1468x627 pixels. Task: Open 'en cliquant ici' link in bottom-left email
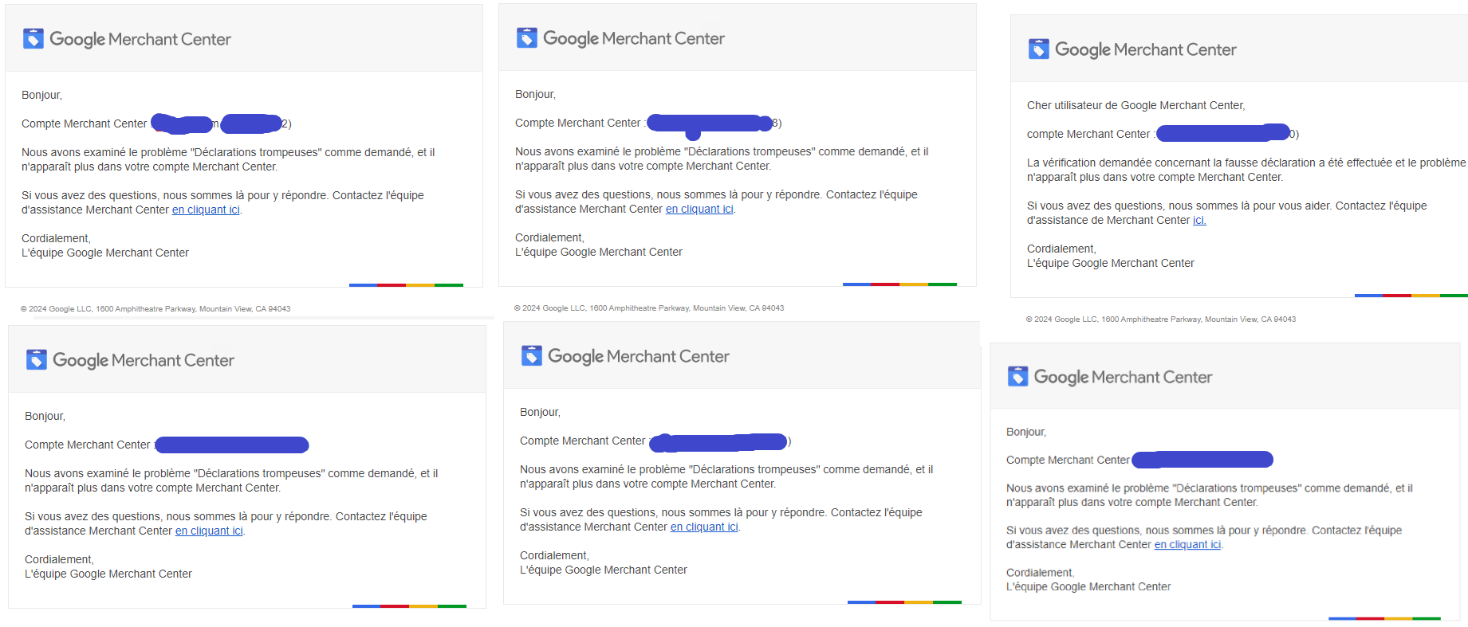(209, 531)
